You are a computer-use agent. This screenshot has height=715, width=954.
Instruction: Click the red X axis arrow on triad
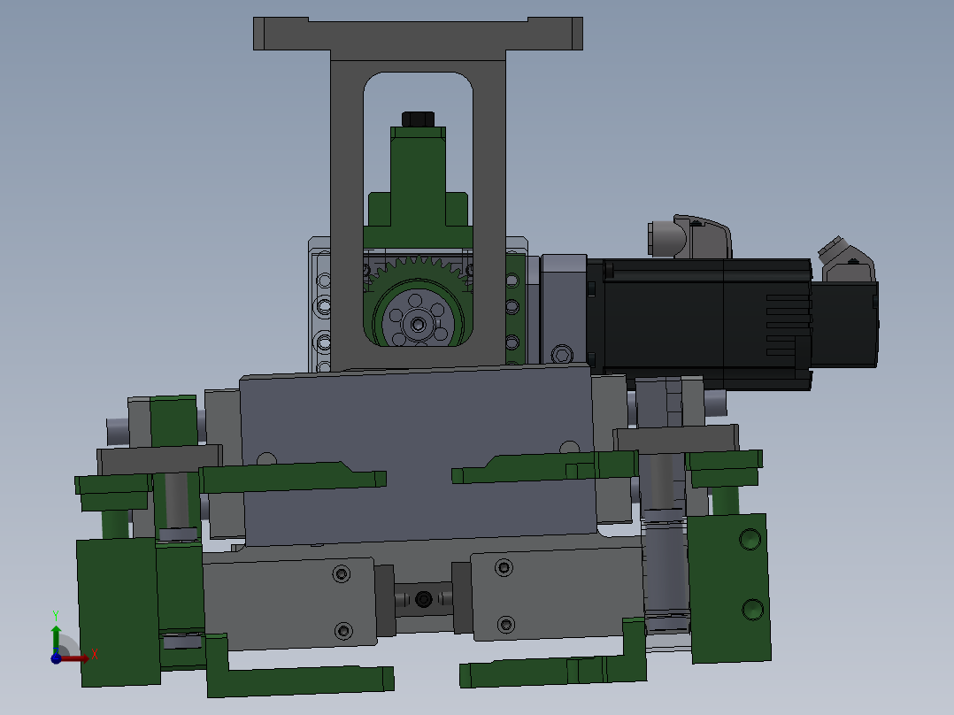(80, 657)
